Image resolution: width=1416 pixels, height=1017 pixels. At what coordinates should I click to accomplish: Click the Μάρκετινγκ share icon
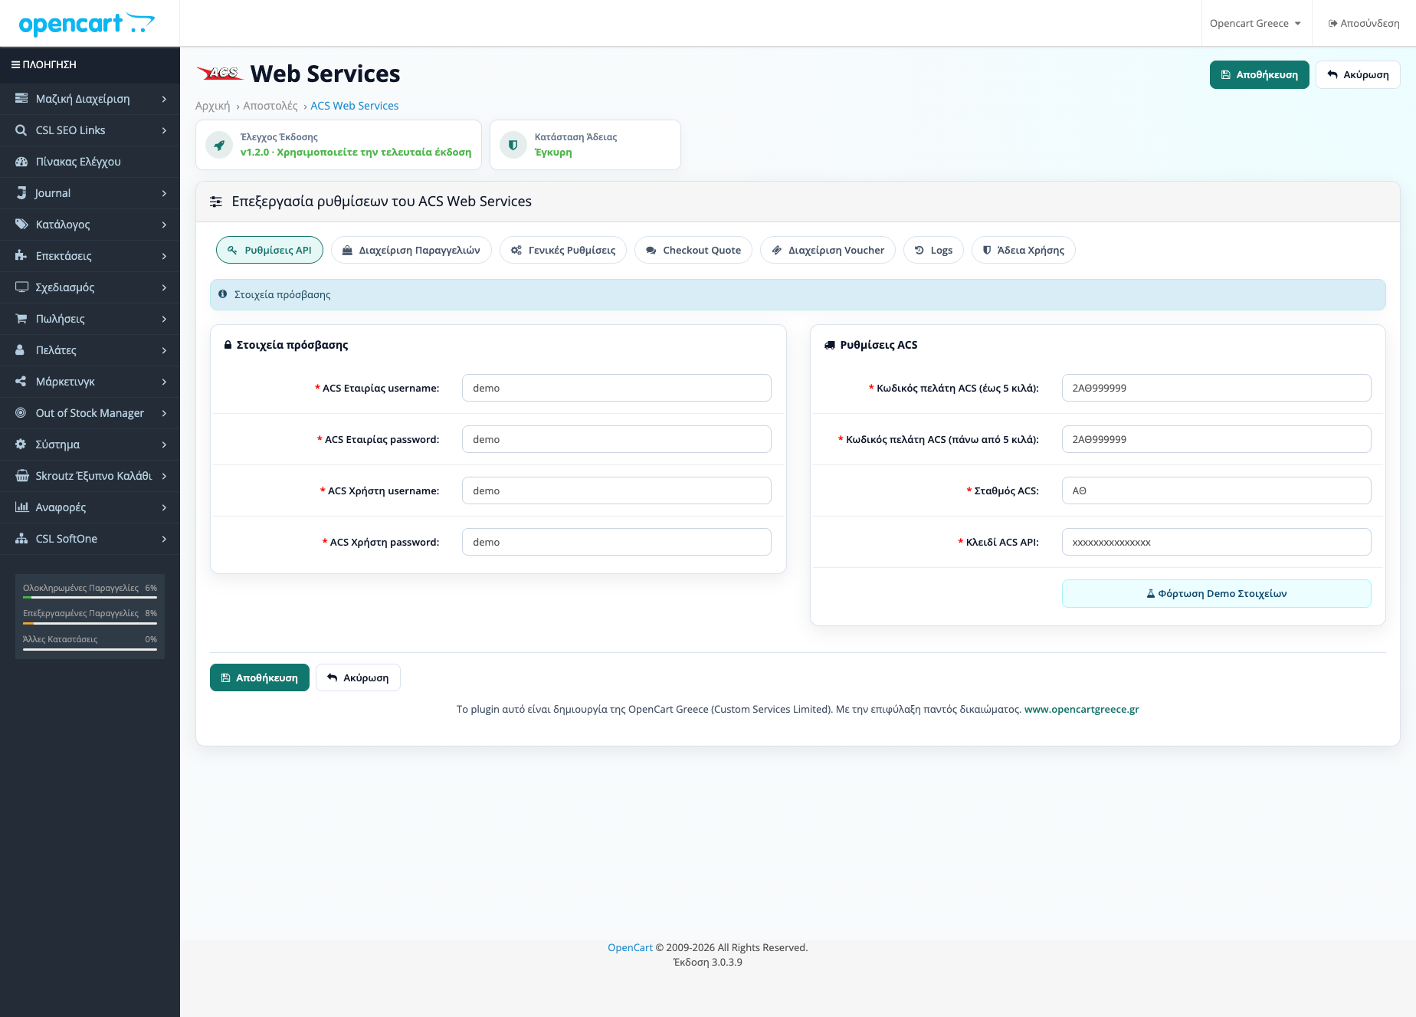tap(21, 382)
